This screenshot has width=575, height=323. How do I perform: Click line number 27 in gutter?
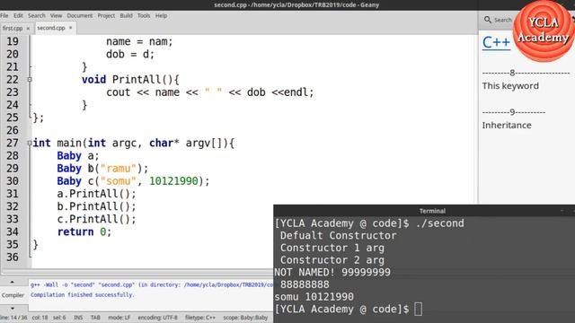pyautogui.click(x=13, y=144)
